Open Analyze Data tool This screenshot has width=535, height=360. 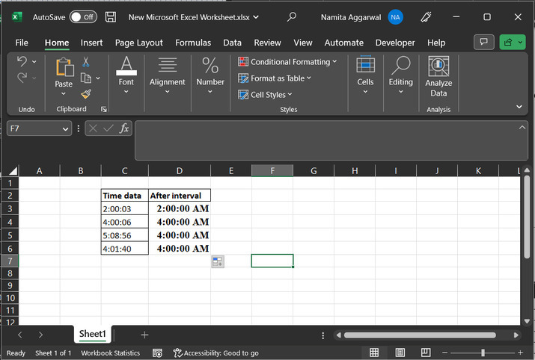[438, 77]
